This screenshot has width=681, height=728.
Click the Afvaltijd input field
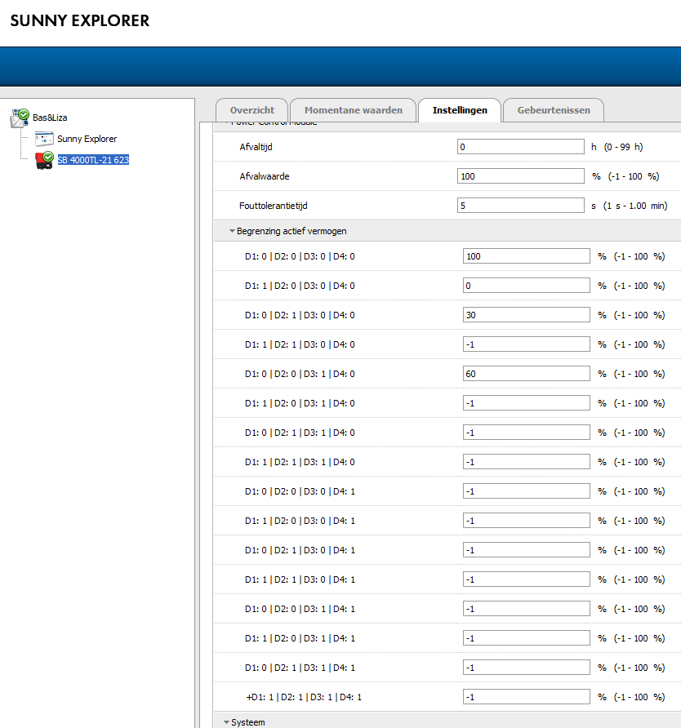coord(521,147)
